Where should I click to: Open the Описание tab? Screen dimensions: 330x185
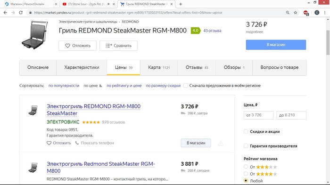[x=38, y=67]
